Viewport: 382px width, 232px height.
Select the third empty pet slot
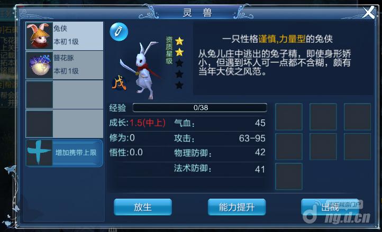pyautogui.click(x=65, y=95)
